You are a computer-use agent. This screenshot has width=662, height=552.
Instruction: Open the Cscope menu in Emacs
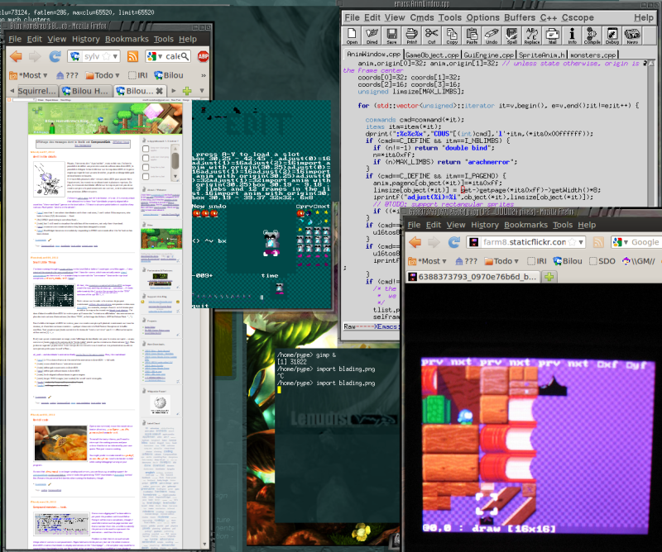[577, 17]
